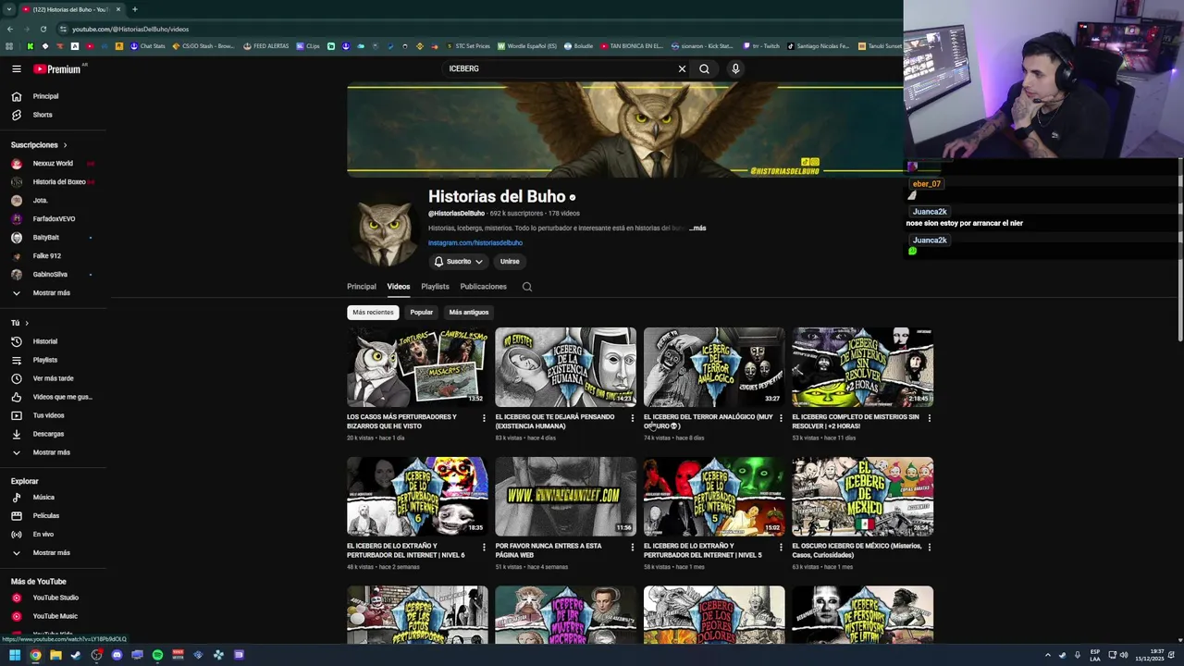This screenshot has height=666, width=1184.
Task: Reload the page in Chrome
Action: (43, 29)
